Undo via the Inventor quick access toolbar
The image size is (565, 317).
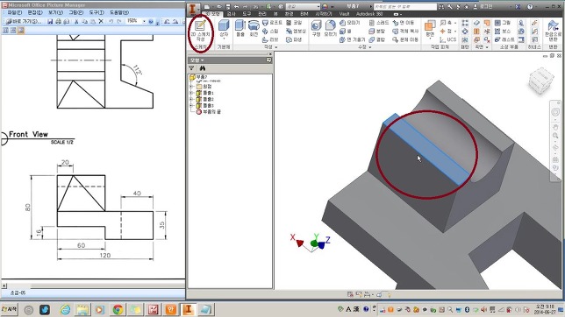(x=236, y=7)
